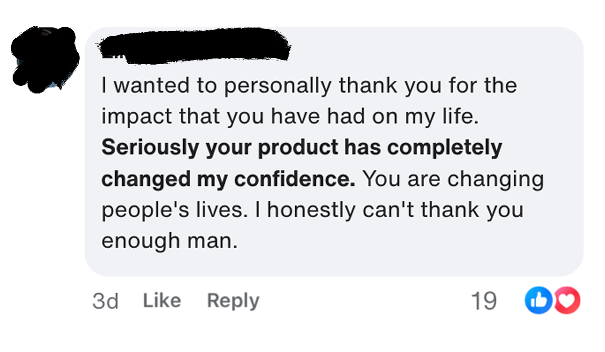Click the phrase "You are changing"
Image resolution: width=605 pixels, height=352 pixels.
tap(453, 179)
